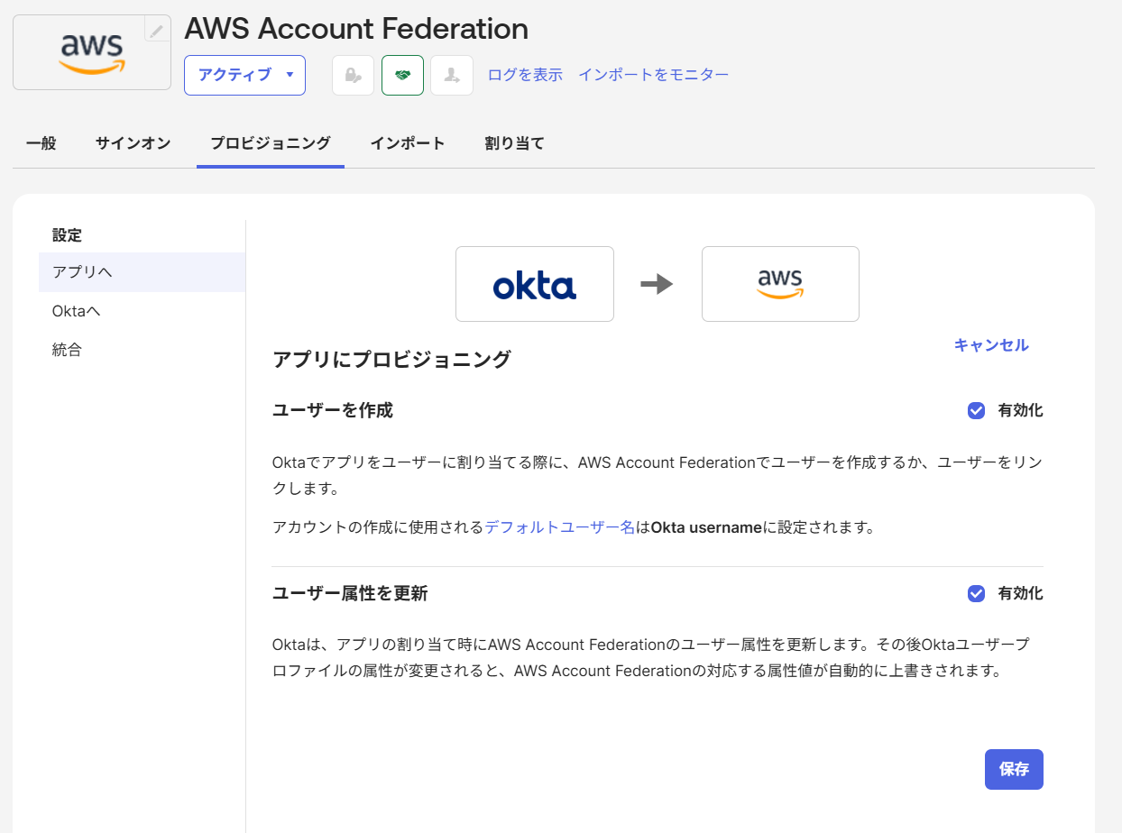Open the 割り当て tab

(x=514, y=142)
